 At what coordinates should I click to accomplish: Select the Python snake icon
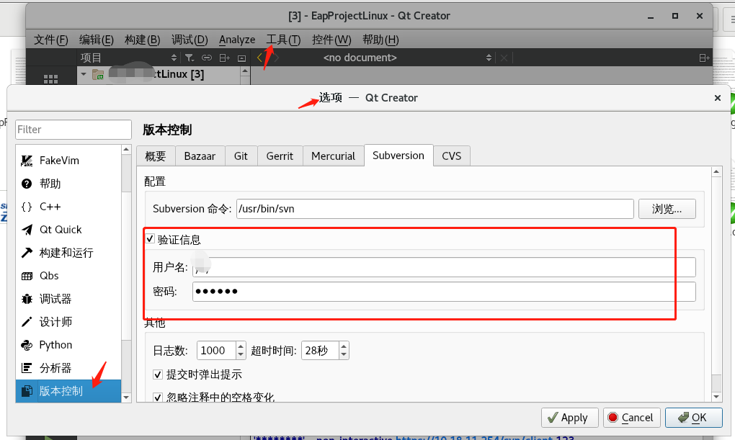(27, 346)
